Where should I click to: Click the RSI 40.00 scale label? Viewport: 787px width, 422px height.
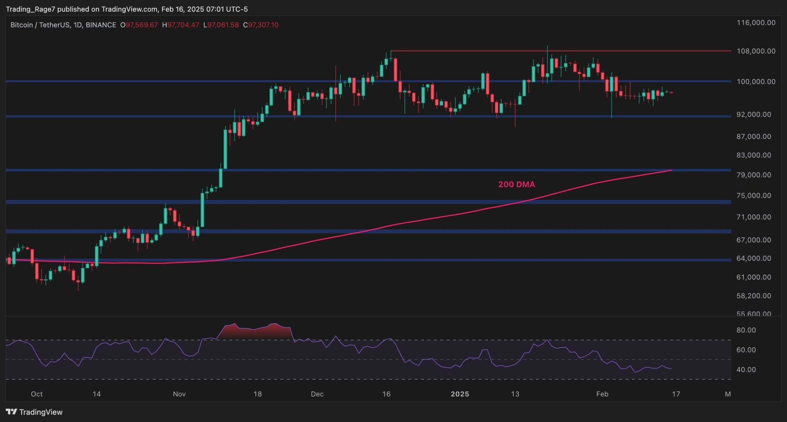point(746,369)
